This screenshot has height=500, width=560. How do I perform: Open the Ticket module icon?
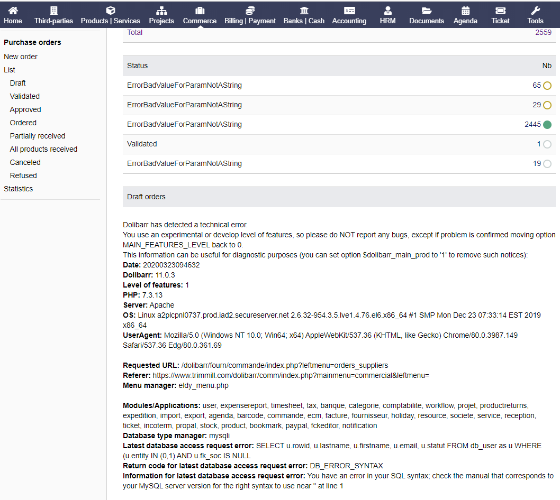pos(500,11)
